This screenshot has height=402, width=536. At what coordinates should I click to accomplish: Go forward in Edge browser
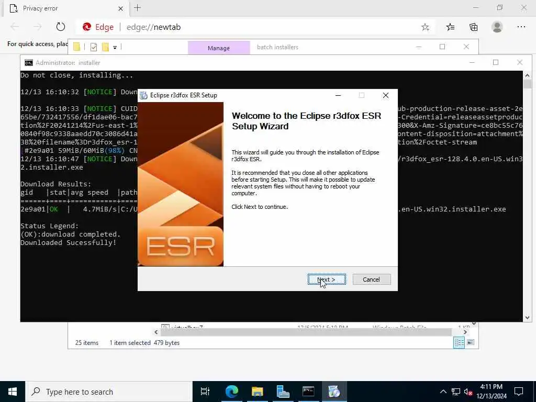pos(37,27)
